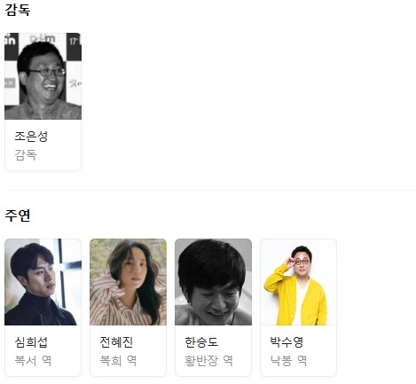Open the 전혜진 cast card

tap(128, 308)
